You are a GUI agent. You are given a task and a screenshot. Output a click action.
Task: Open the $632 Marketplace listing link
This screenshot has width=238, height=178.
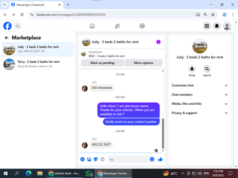click(x=107, y=56)
